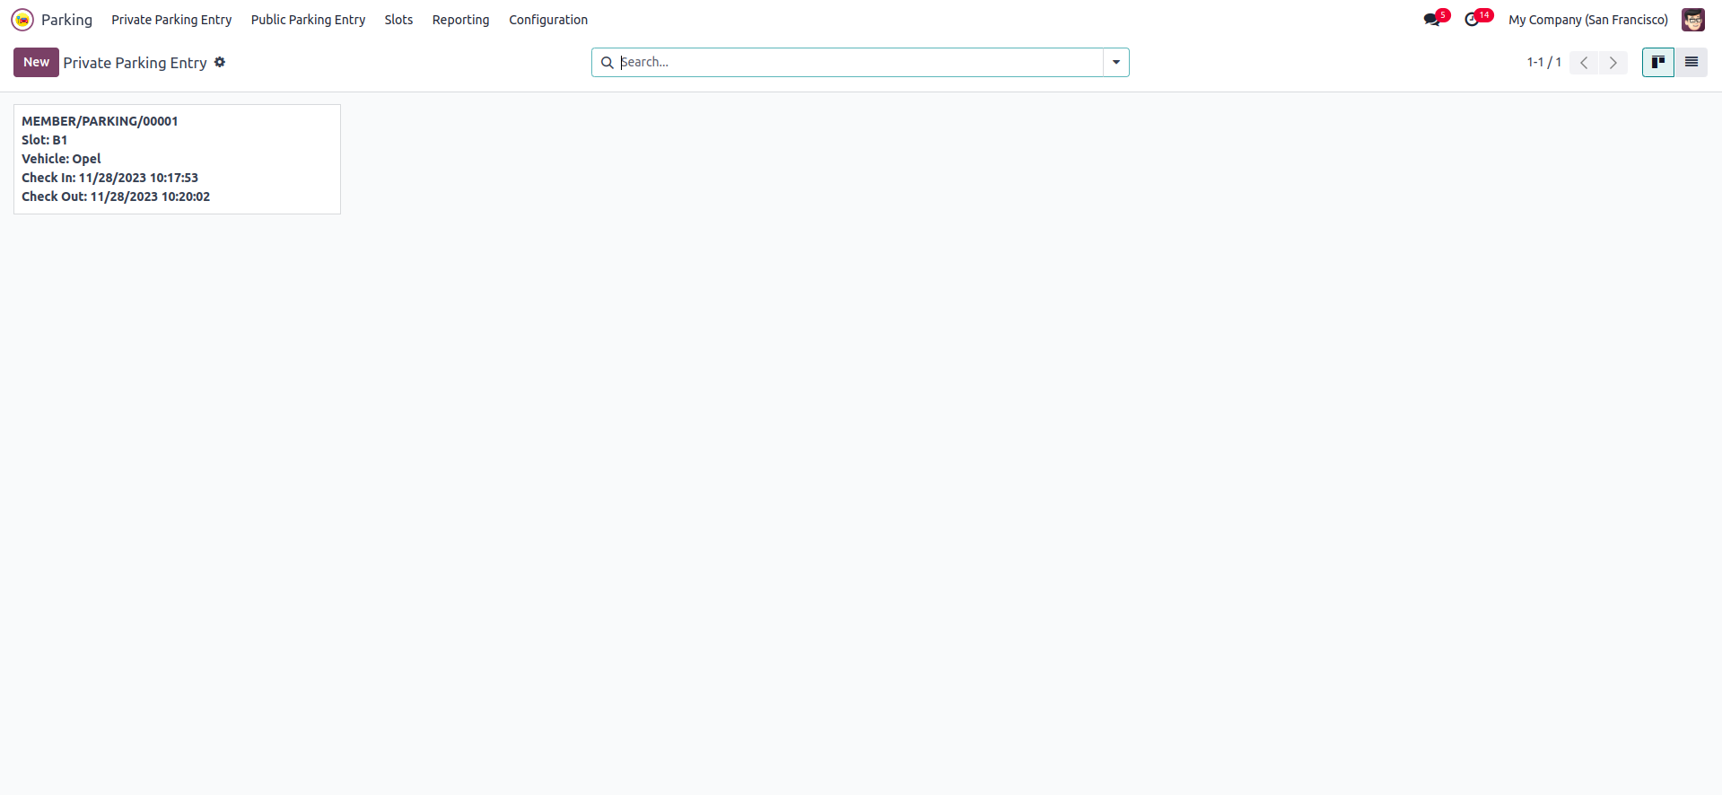The height and width of the screenshot is (795, 1722).
Task: Focus the Search input field
Action: coord(860,62)
